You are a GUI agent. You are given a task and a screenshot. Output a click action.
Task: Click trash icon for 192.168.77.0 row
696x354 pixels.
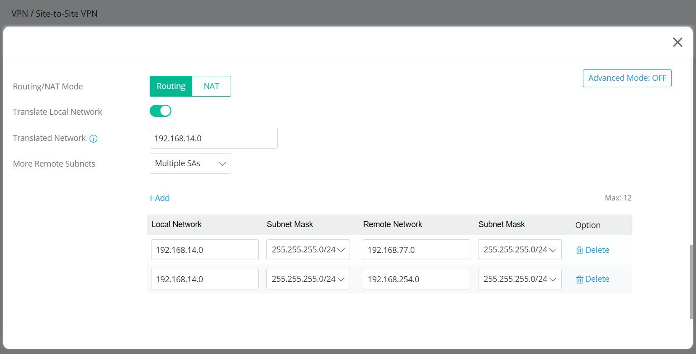coord(579,250)
